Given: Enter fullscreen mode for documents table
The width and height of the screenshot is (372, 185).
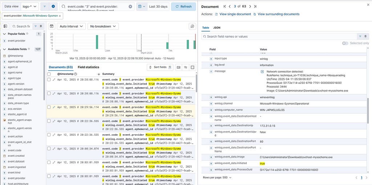Looking at the screenshot, I should point(193,67).
